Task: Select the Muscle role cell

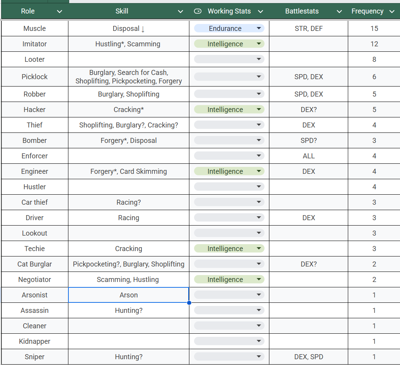Action: [x=34, y=29]
